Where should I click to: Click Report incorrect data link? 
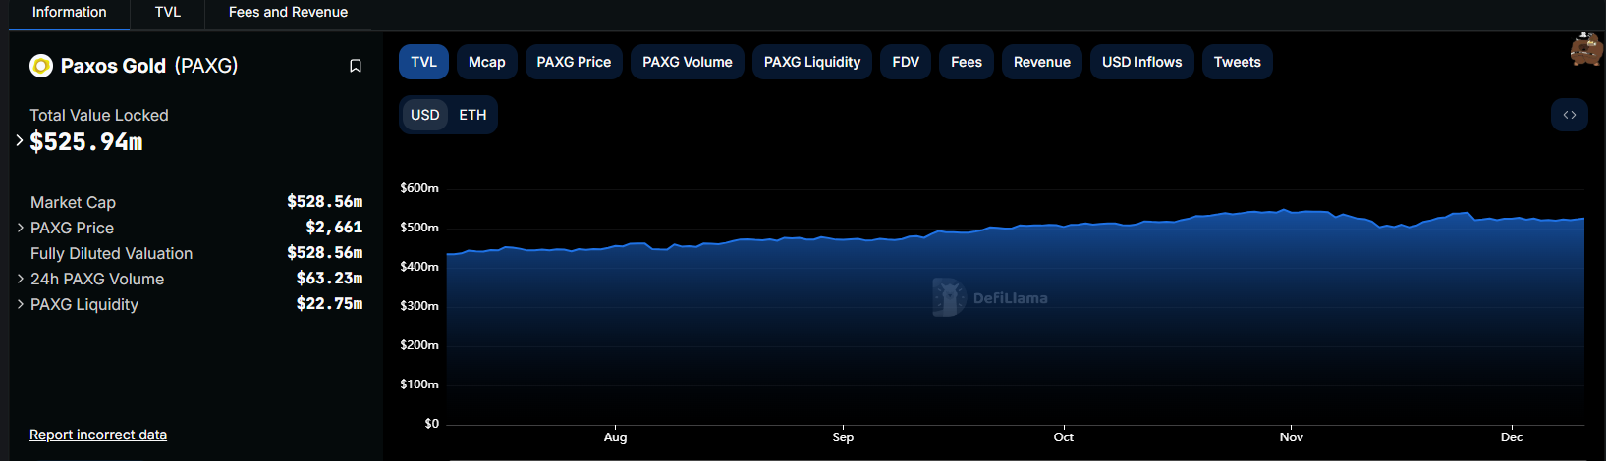pyautogui.click(x=98, y=435)
